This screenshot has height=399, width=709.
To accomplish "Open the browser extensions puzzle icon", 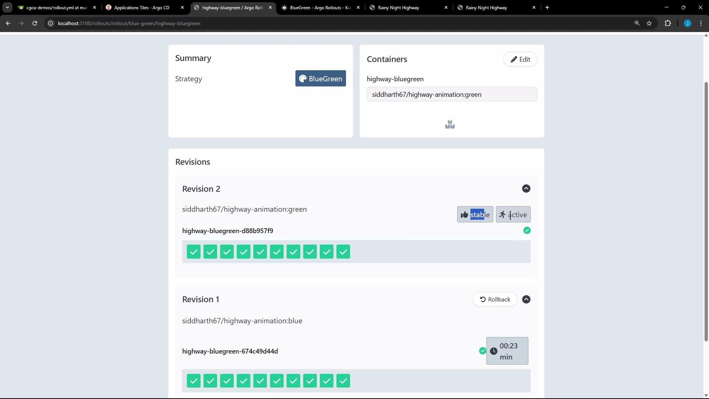I will pos(668,23).
